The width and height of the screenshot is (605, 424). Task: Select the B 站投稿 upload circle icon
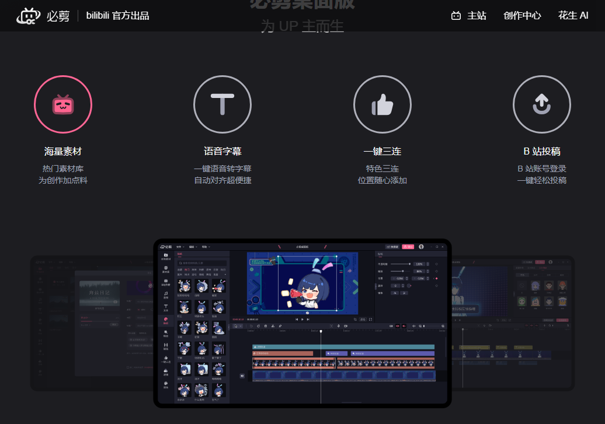click(542, 104)
